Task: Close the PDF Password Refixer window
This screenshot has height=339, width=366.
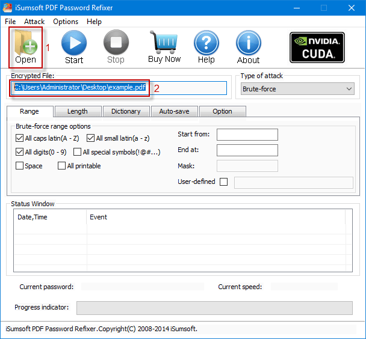Action: pos(352,8)
